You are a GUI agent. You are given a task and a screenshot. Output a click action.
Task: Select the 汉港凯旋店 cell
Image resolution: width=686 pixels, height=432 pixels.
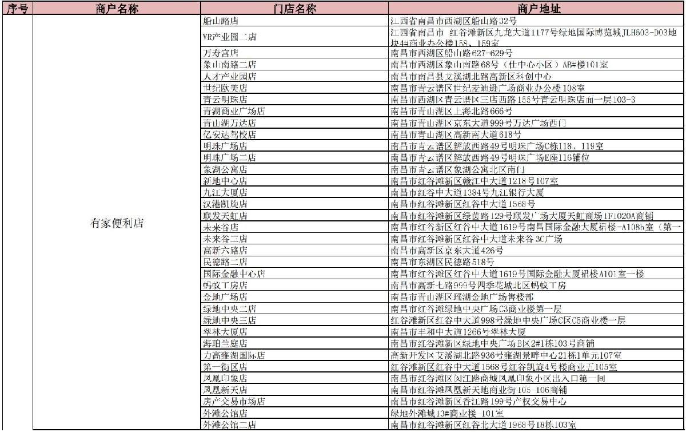(x=294, y=204)
